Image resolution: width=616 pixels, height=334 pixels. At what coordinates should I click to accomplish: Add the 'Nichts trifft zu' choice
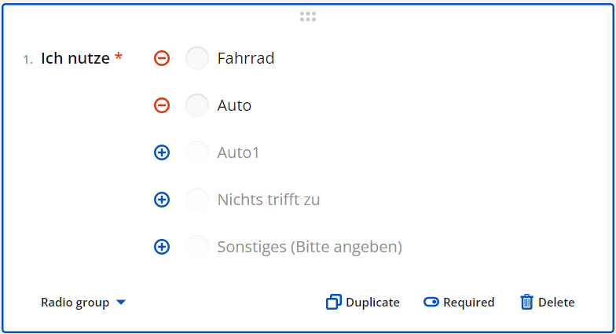161,200
